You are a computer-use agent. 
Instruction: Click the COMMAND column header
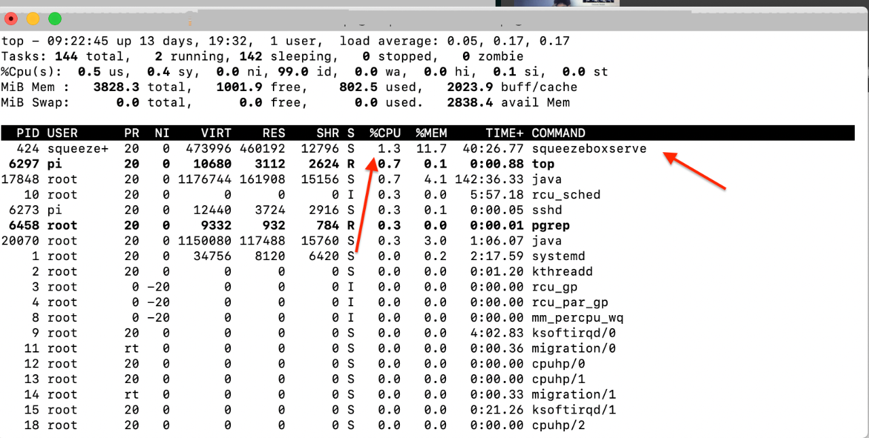tap(558, 133)
